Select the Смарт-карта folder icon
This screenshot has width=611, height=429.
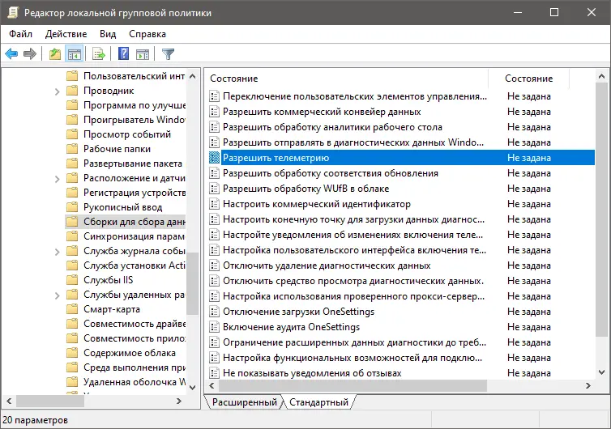pyautogui.click(x=72, y=309)
